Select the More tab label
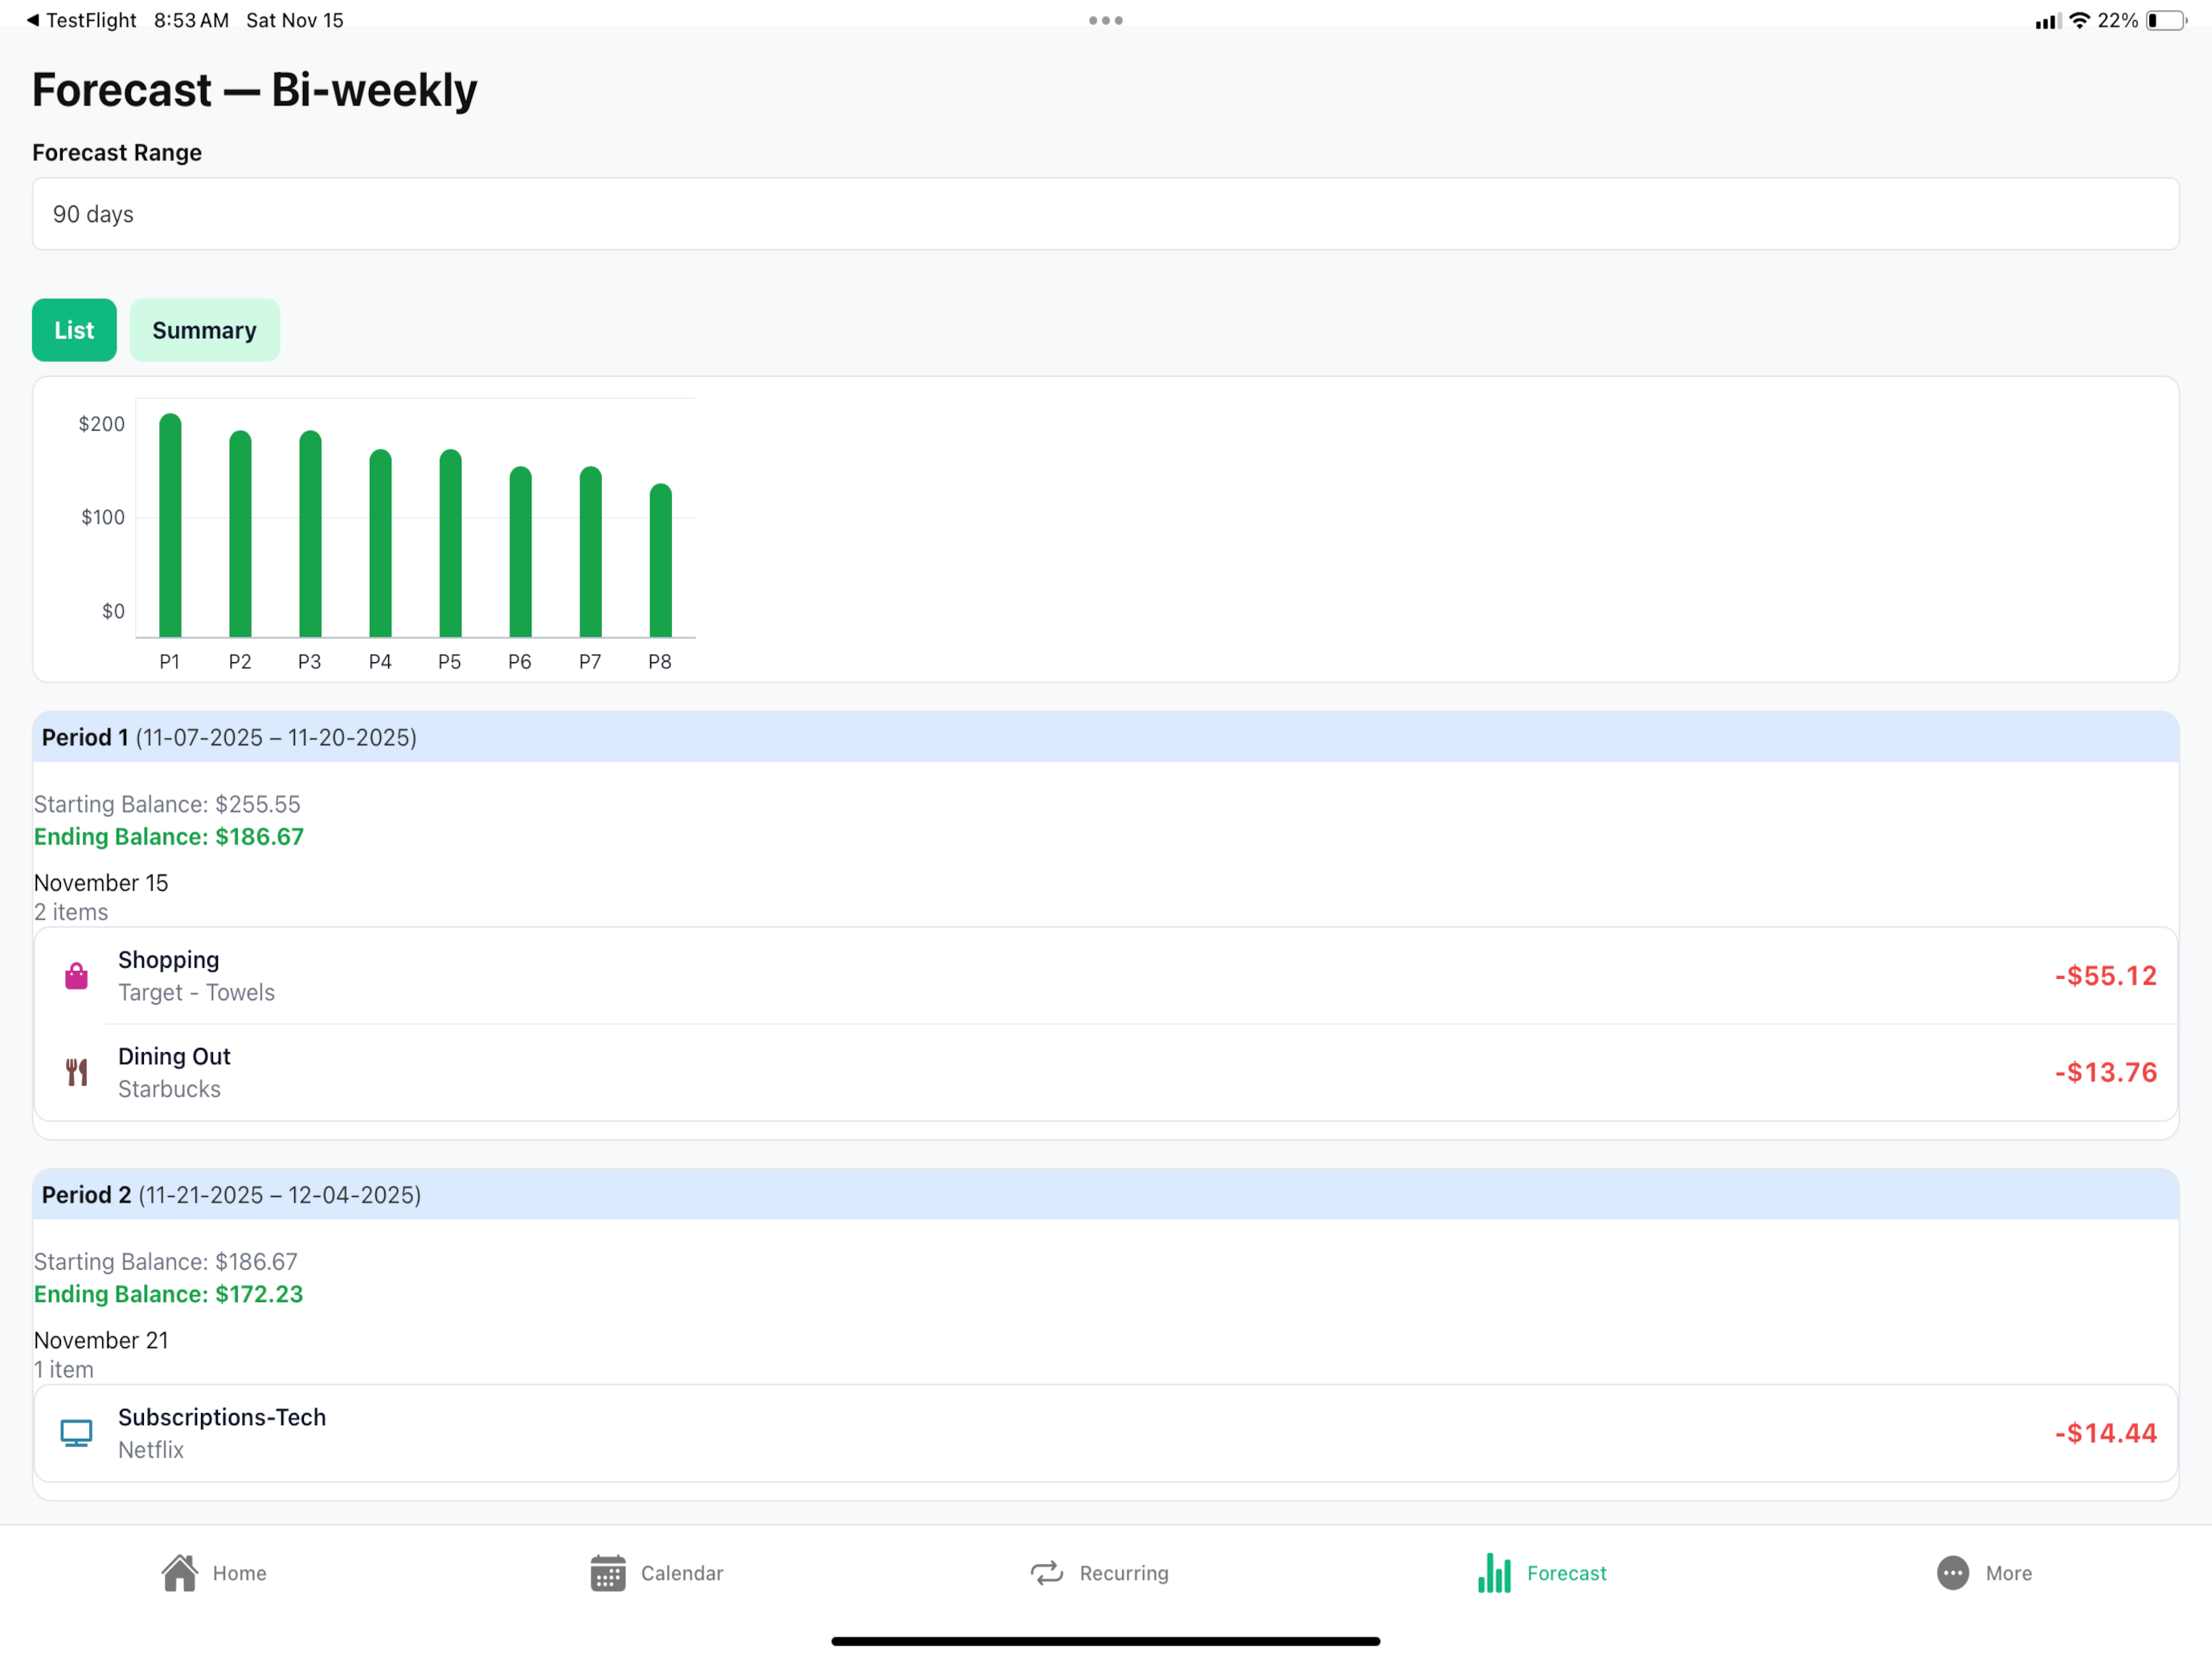 [x=2009, y=1573]
